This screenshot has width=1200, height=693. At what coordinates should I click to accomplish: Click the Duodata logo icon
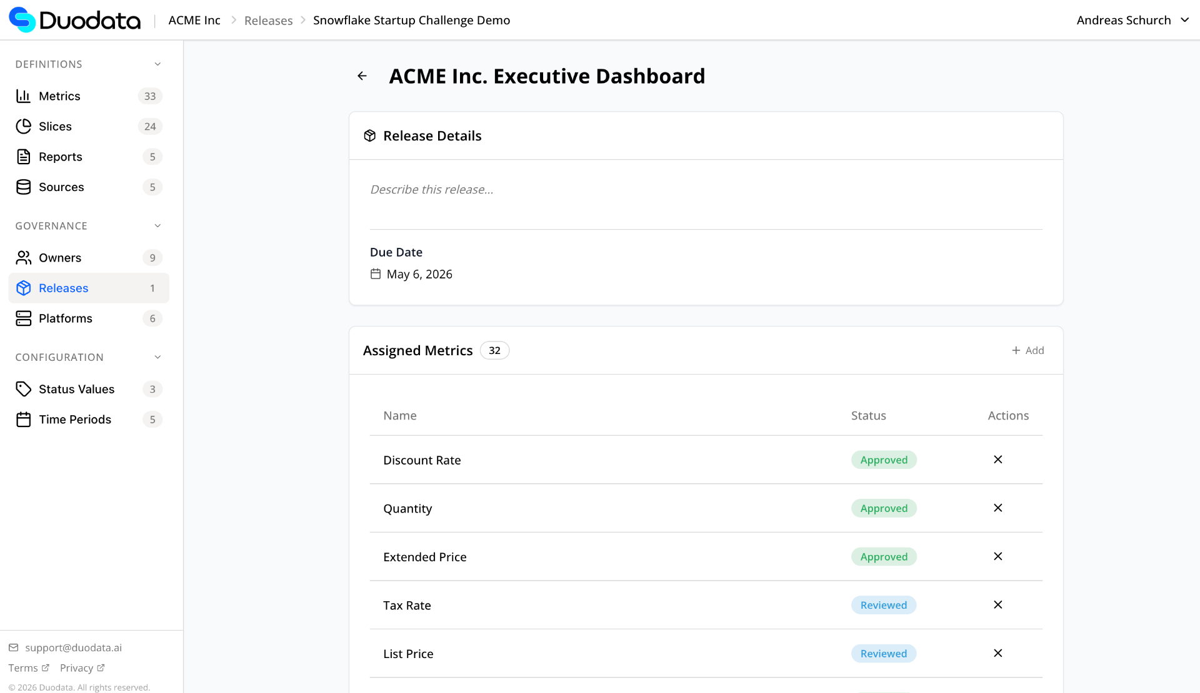click(22, 20)
